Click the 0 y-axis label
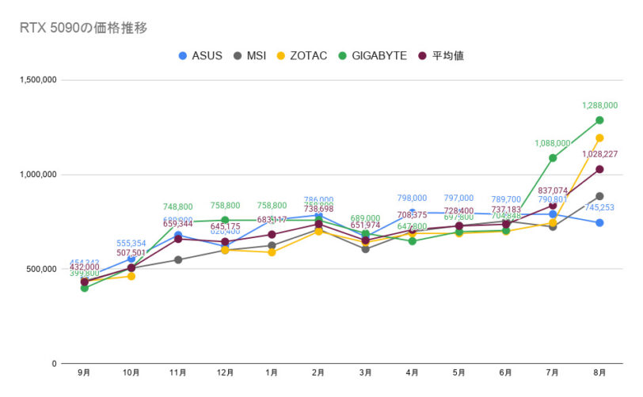This screenshot has height=397, width=643. pyautogui.click(x=54, y=364)
